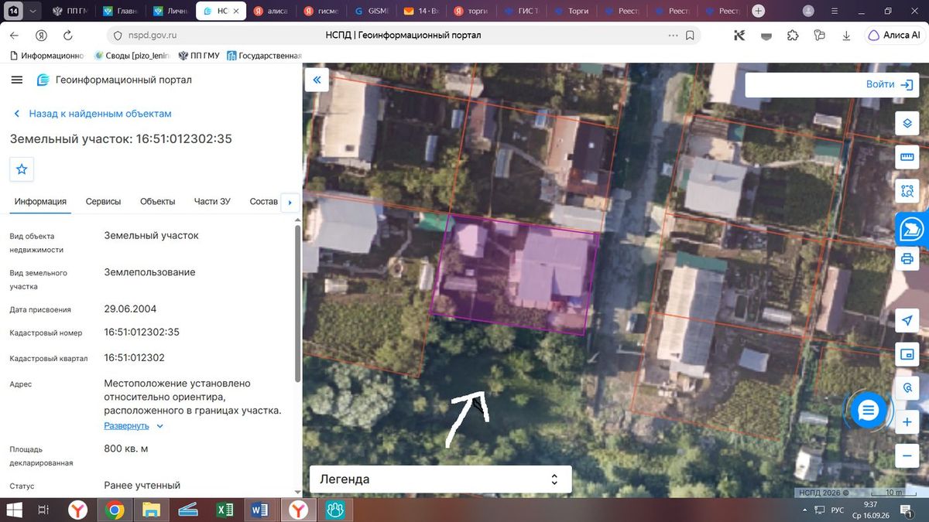Go back in the browser

click(x=15, y=36)
